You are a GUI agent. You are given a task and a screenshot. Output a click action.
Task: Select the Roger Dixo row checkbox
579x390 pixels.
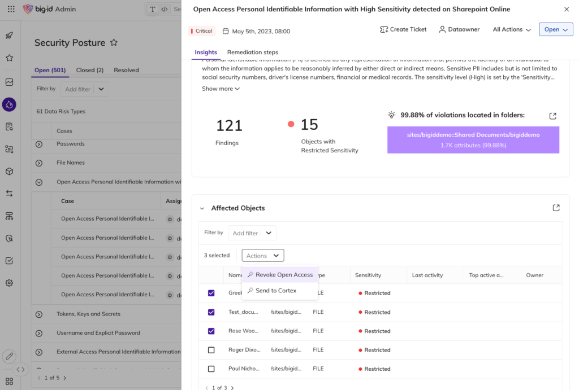[211, 350]
